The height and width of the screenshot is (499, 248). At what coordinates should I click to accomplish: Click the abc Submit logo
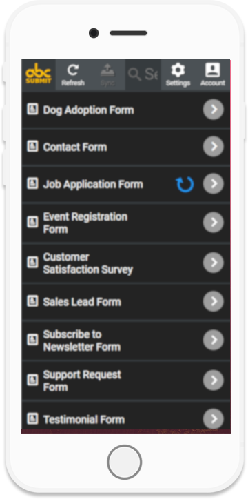(39, 74)
